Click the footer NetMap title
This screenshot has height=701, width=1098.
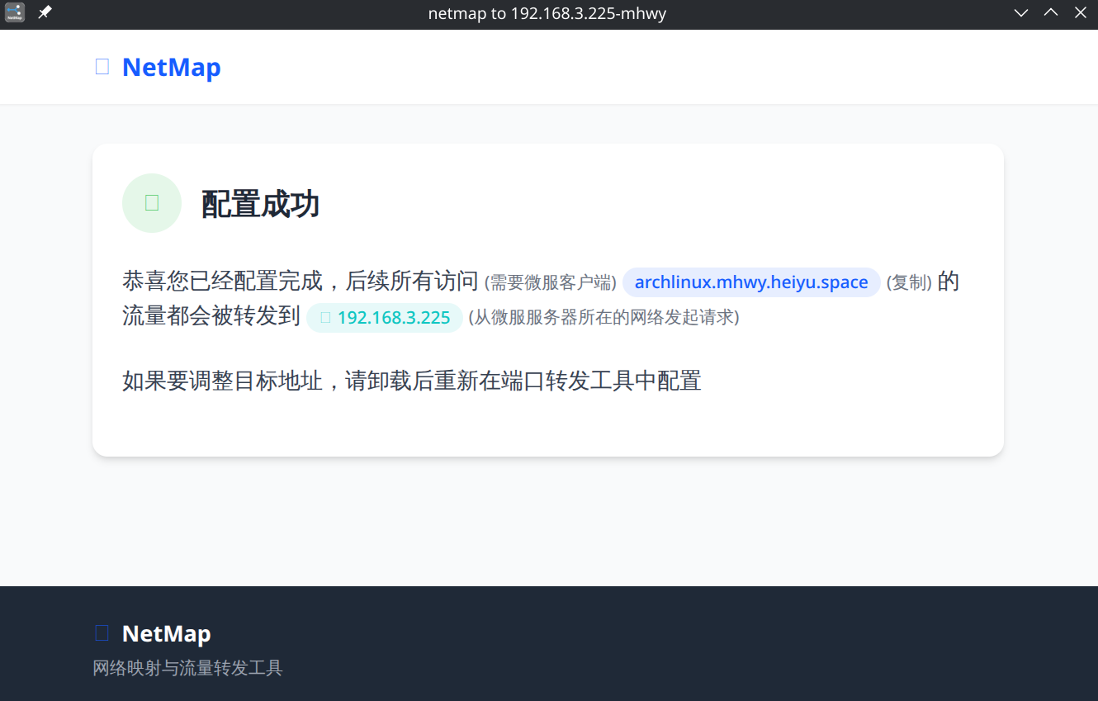pos(167,633)
